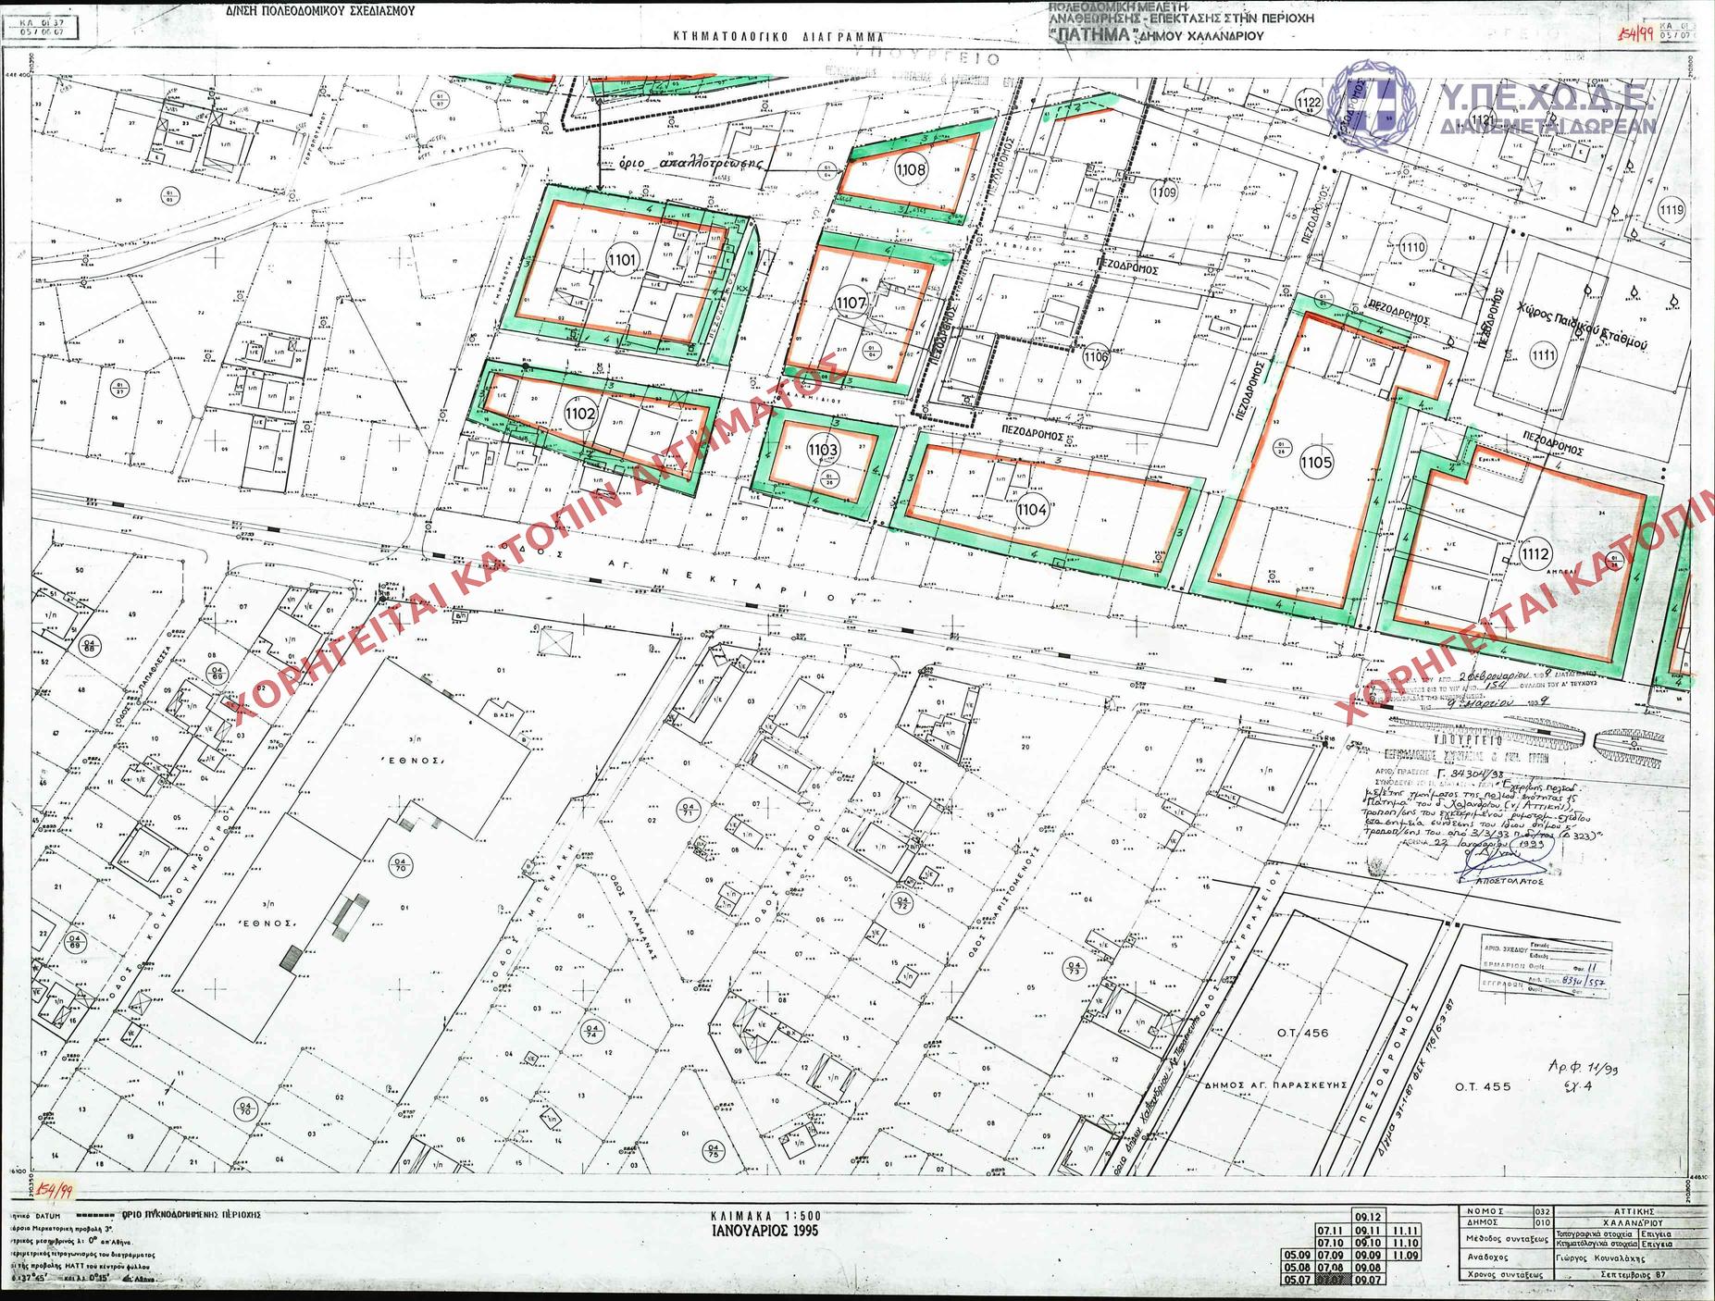Select block number 1101 circle
Viewport: 1715px width, 1301px height.
[622, 260]
